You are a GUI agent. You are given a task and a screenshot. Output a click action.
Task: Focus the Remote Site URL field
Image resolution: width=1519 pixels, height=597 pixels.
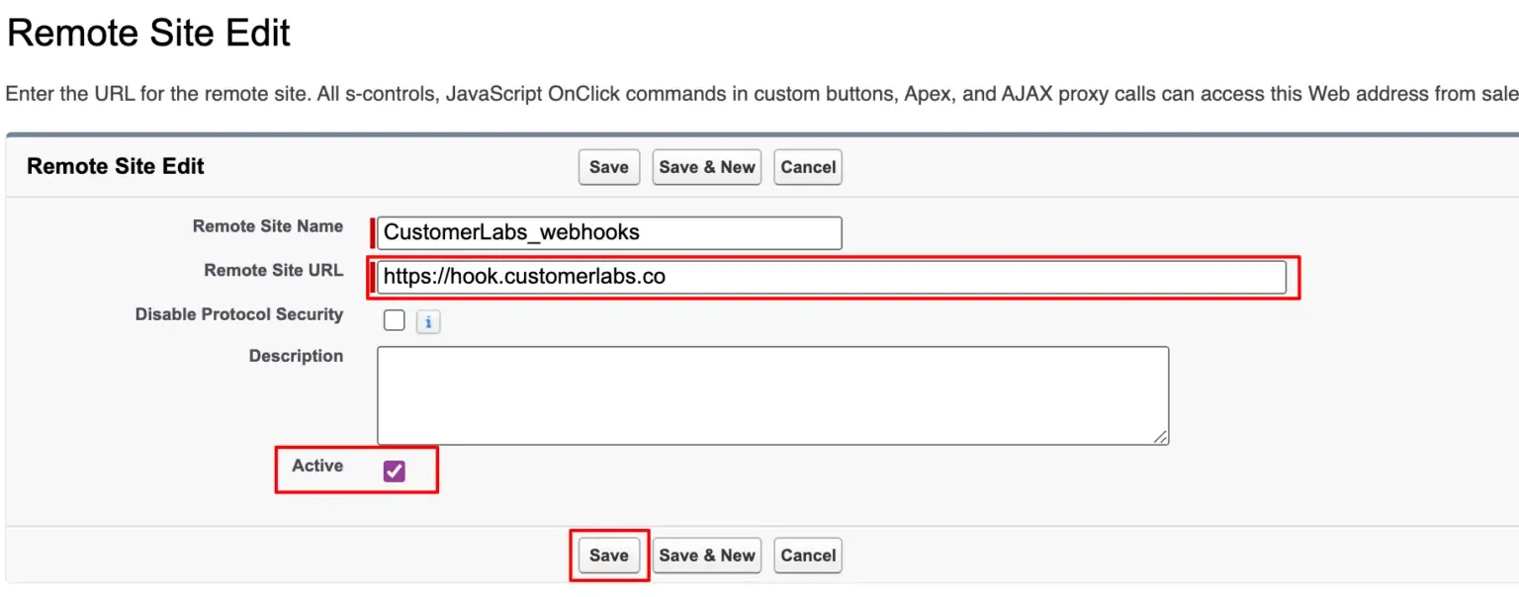tap(832, 277)
